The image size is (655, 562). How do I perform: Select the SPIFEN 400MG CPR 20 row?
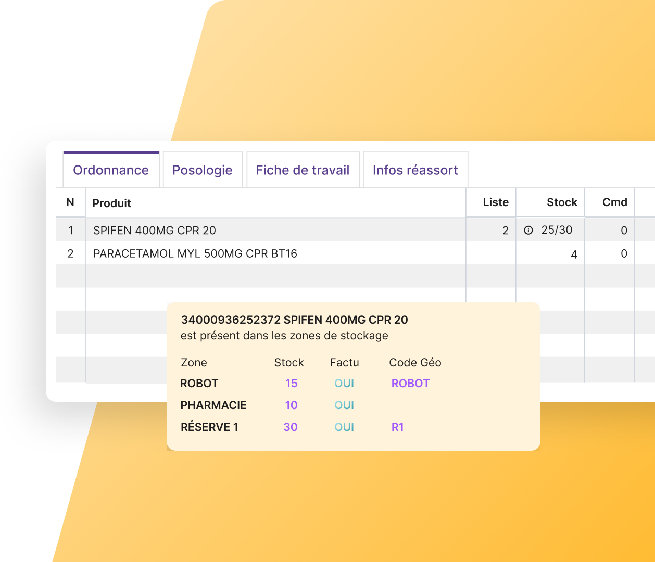coord(155,231)
